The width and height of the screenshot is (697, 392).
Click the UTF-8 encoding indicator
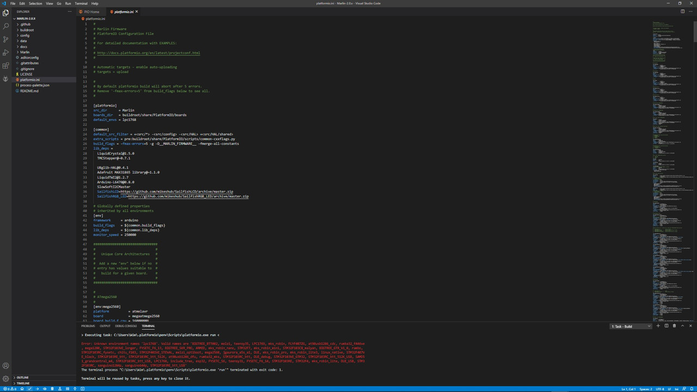(x=660, y=389)
